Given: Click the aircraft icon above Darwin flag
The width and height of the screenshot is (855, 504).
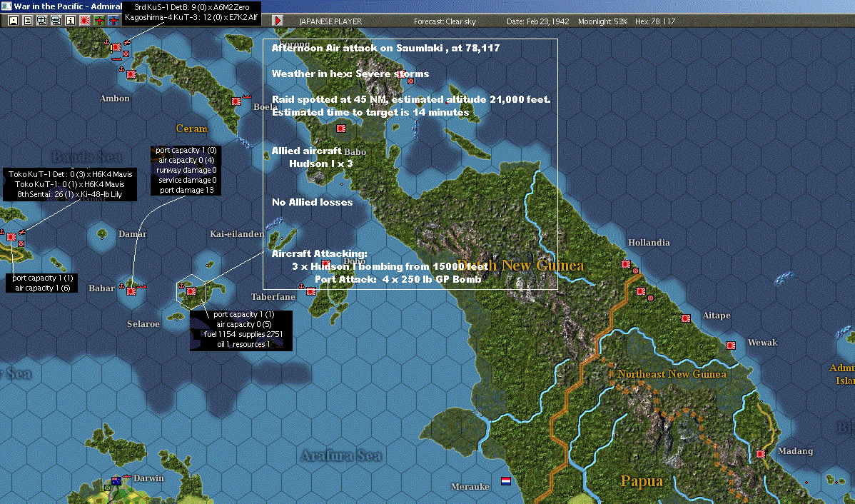Looking at the screenshot, I should coord(126,476).
